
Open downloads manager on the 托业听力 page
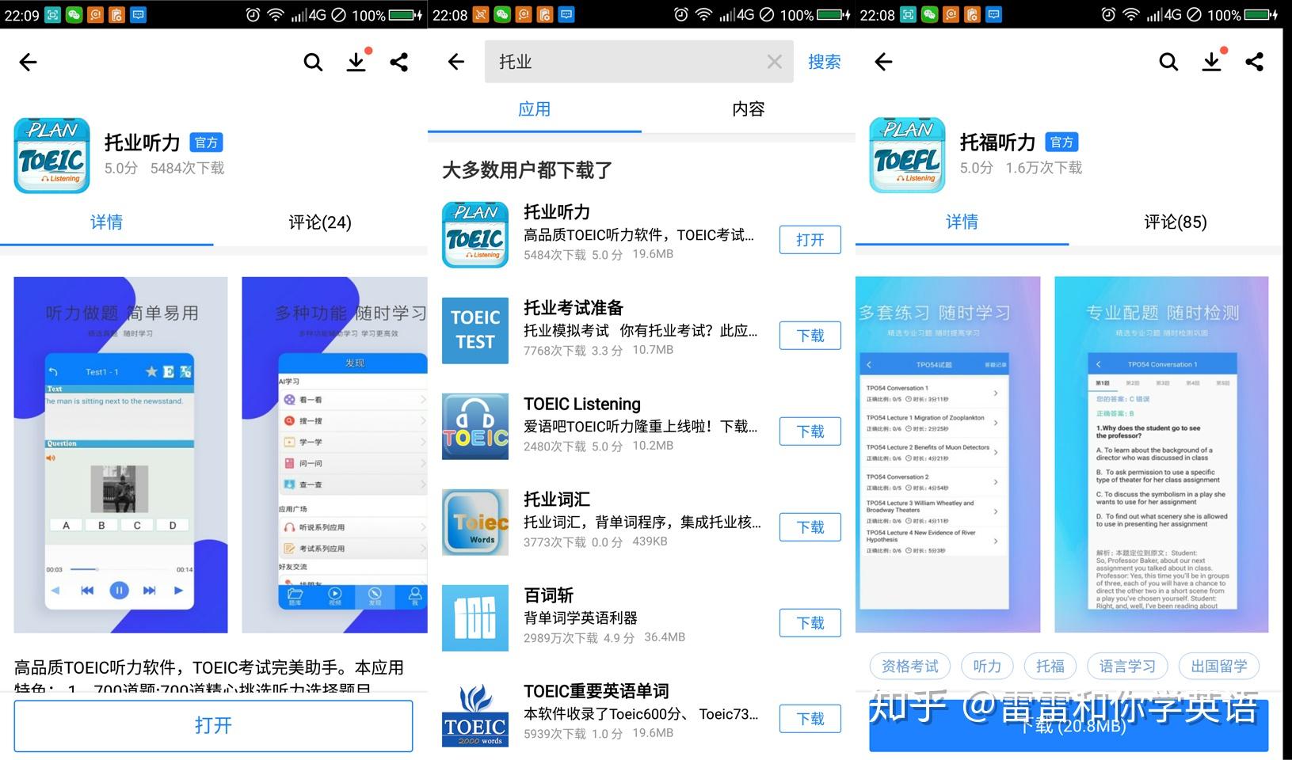(x=356, y=62)
